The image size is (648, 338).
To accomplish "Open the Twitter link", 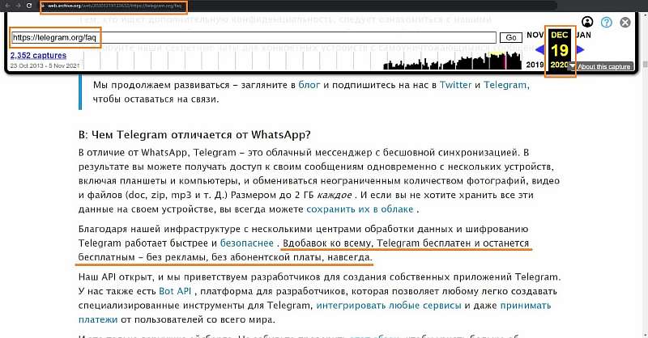I will pos(457,84).
